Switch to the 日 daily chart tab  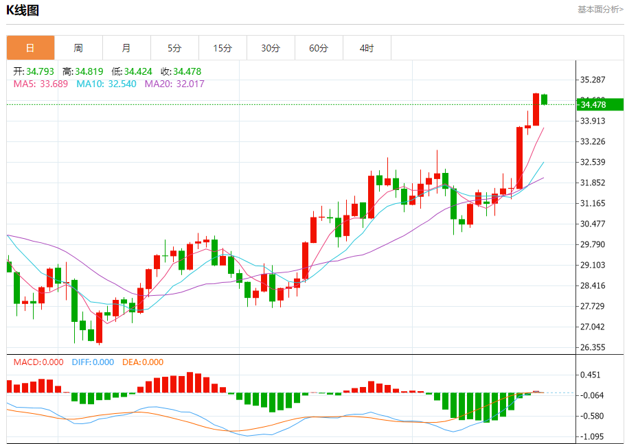point(30,48)
